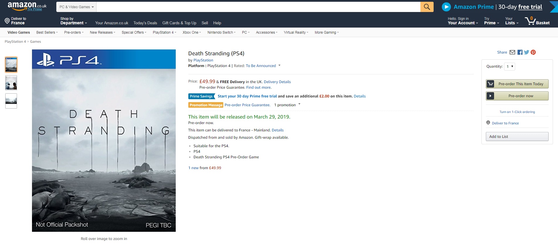Open the Xbox One menu
Image resolution: width=558 pixels, height=247 pixels.
coord(192,32)
